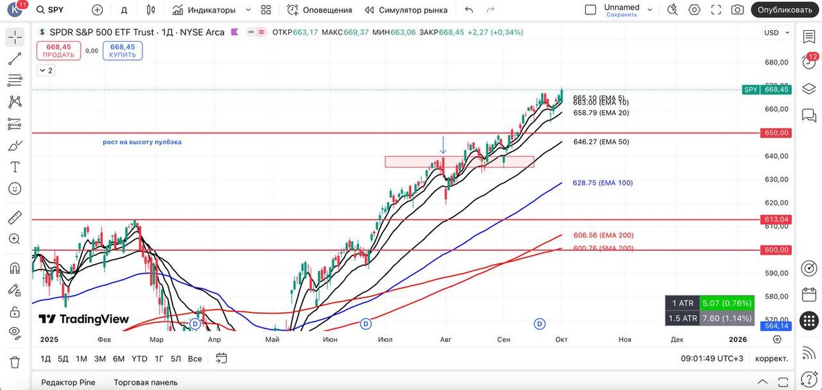Open object tree layers icon
Viewport: 822px width, 390px height.
tap(809, 88)
